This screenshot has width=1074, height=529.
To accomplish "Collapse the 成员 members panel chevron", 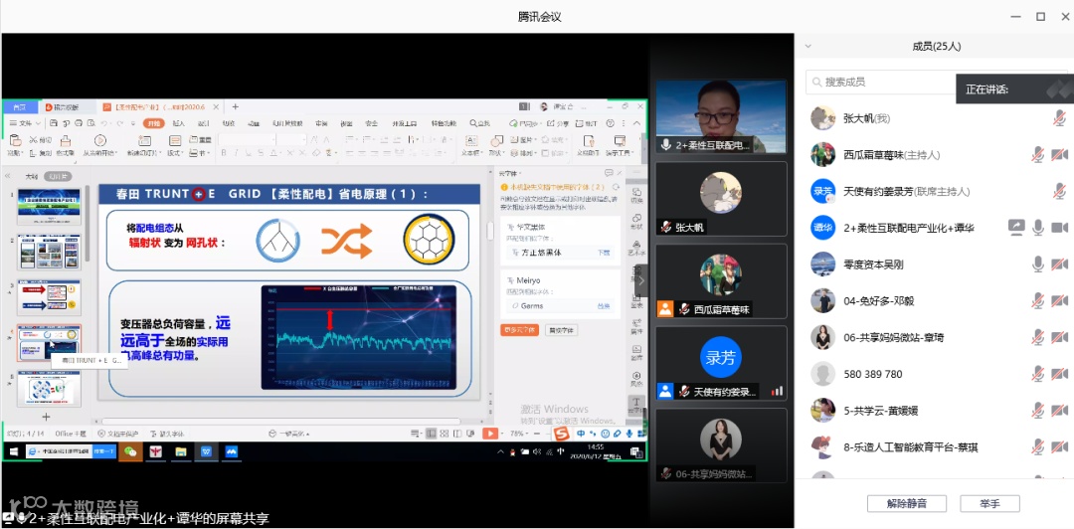I will pyautogui.click(x=807, y=46).
